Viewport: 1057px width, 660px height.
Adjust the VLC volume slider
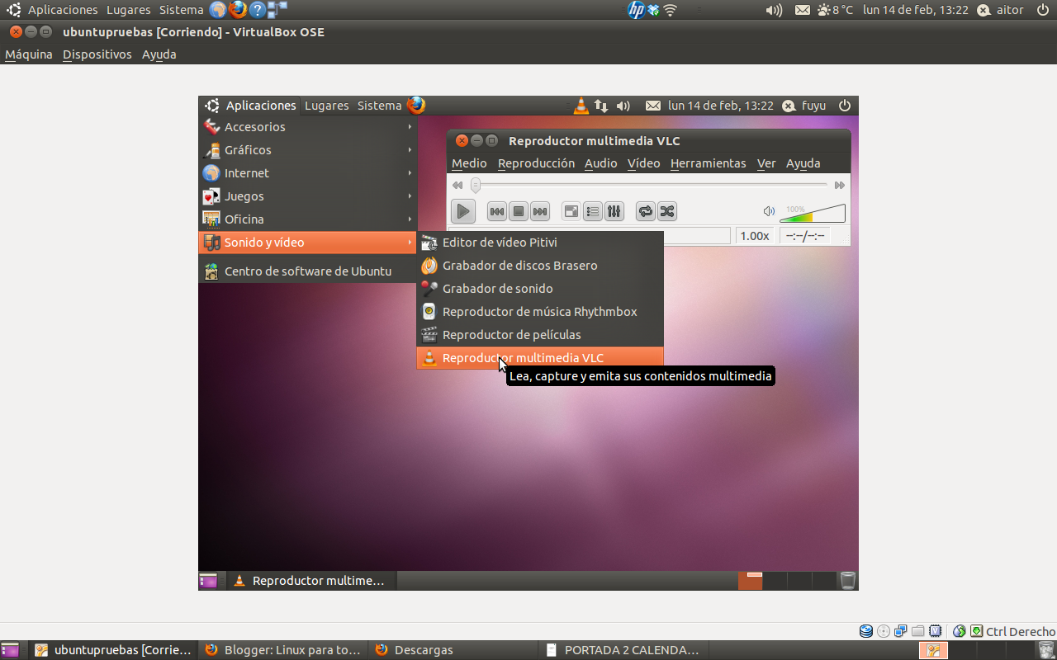click(x=813, y=213)
